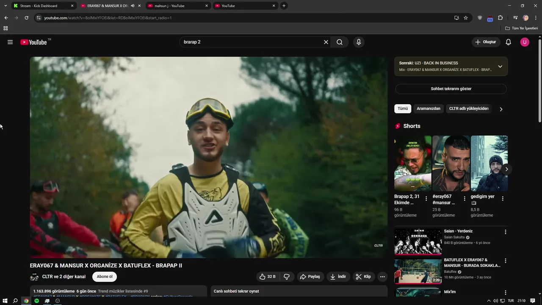Advance Shorts shelf with next arrow
Viewport: 542px width, 305px height.
tap(506, 169)
